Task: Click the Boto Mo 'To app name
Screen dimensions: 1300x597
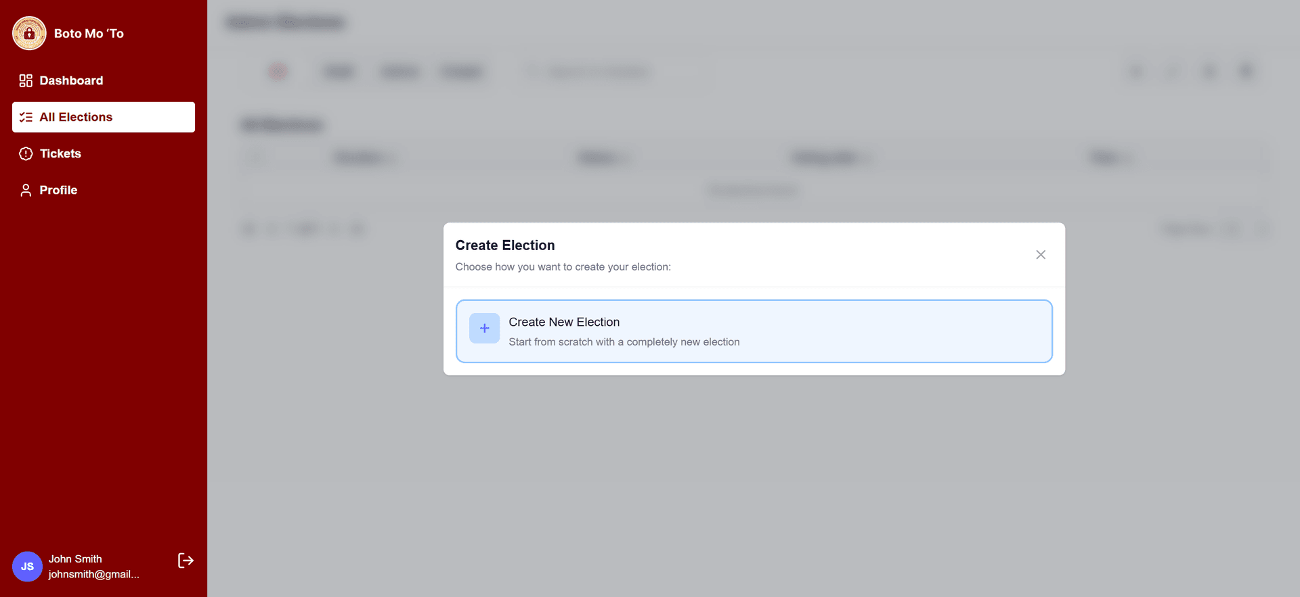Action: pyautogui.click(x=89, y=34)
